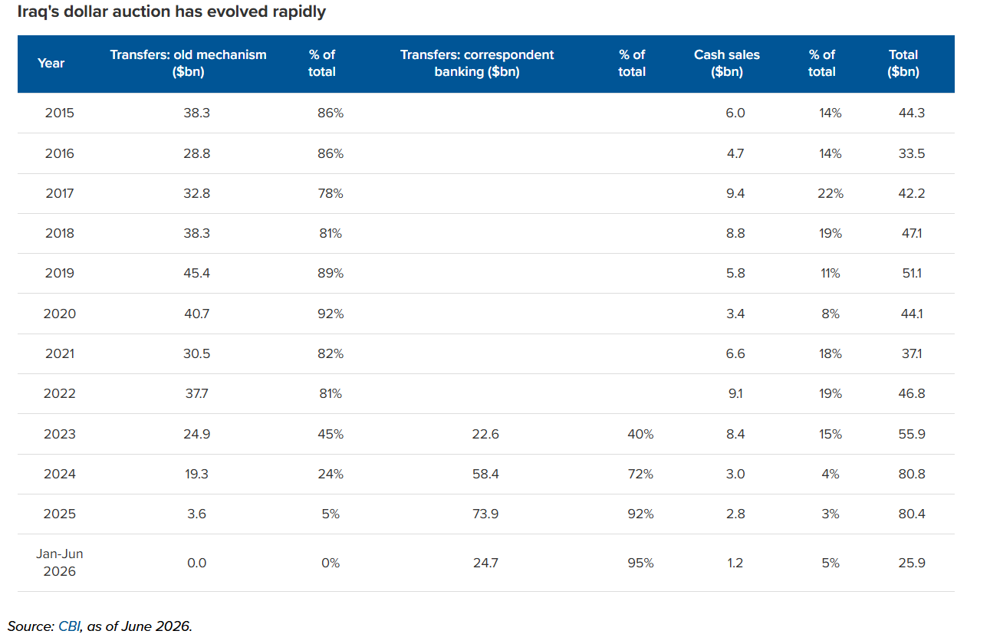Select the 92% old mechanism share for 2020
This screenshot has width=990, height=644.
331,314
